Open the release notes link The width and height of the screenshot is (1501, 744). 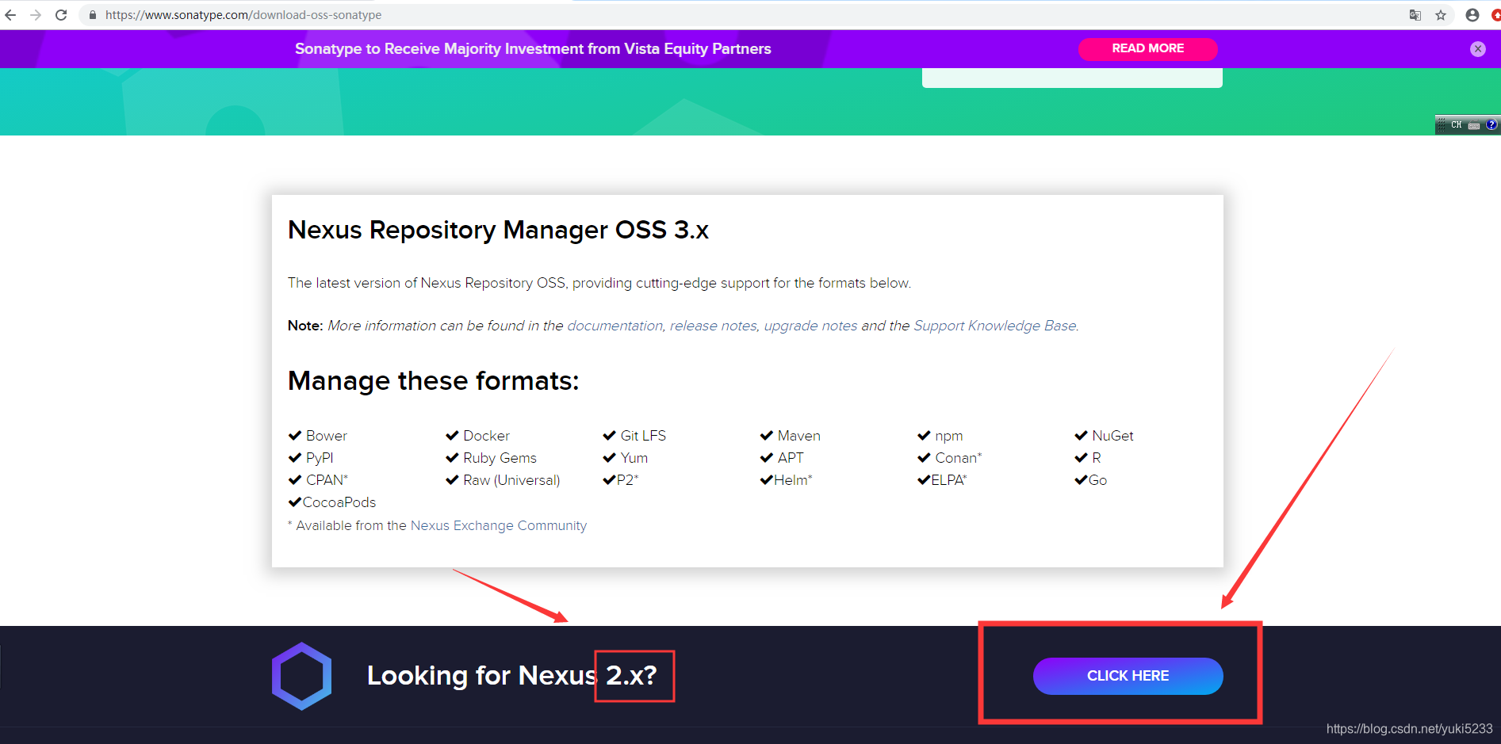point(713,326)
